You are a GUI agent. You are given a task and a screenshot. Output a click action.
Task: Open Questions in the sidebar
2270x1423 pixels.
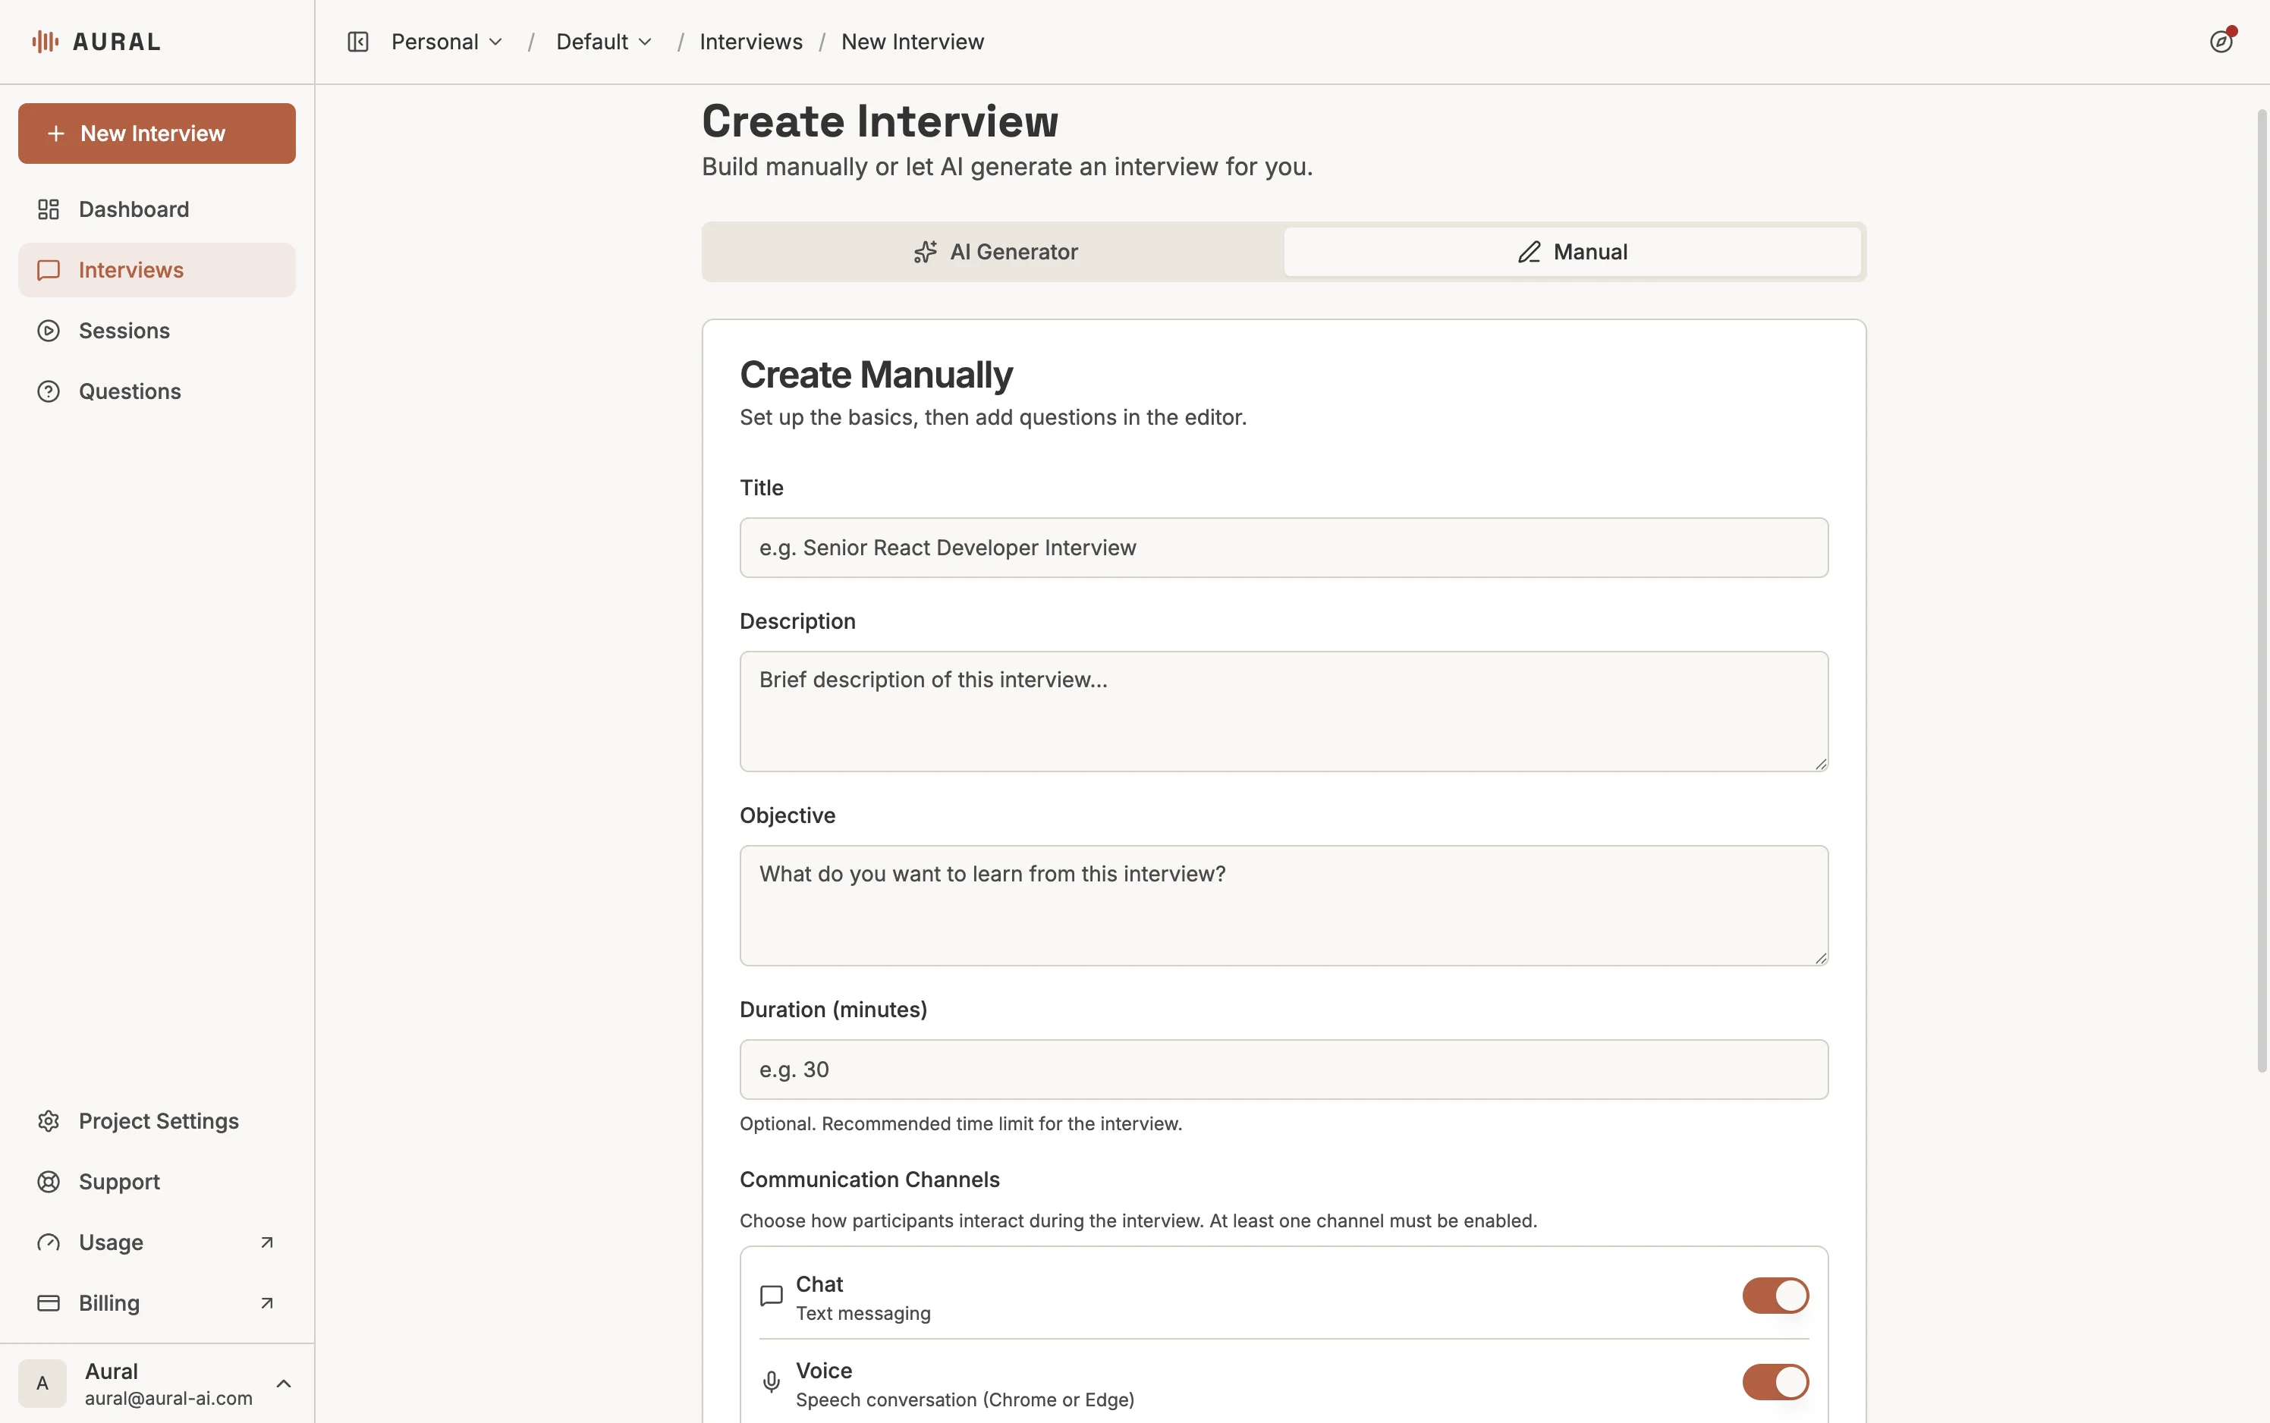tap(156, 391)
